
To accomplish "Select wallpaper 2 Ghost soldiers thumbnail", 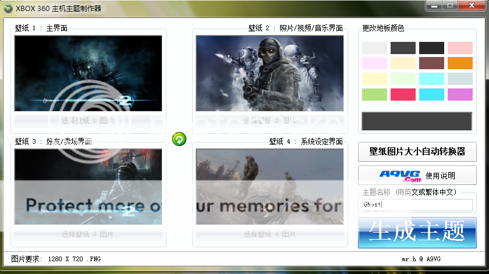I will tap(270, 73).
